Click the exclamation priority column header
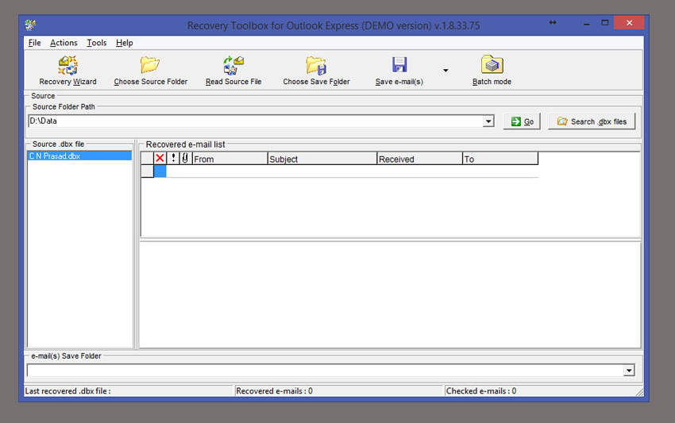 point(173,159)
